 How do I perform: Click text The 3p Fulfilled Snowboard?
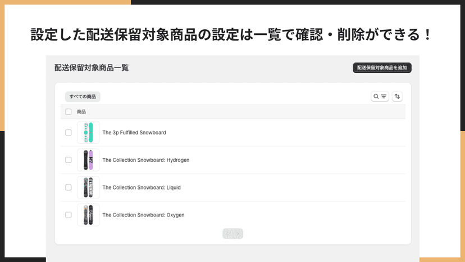click(134, 133)
